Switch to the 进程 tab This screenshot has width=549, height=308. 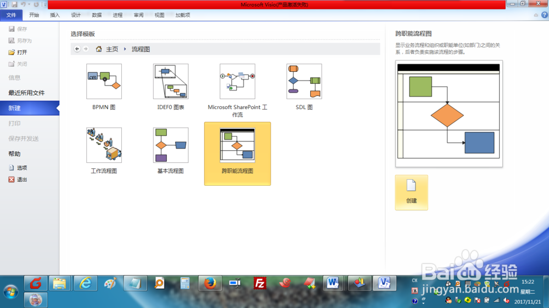(117, 15)
